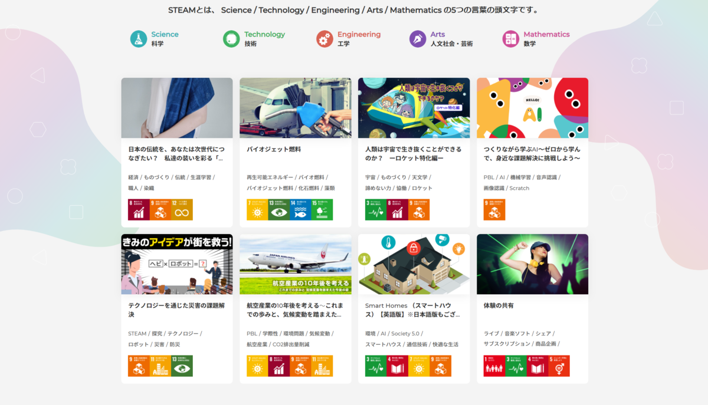Click SDG 7 sun icon on Smart Homes card
Screen dimensions: 708x405
coord(419,366)
